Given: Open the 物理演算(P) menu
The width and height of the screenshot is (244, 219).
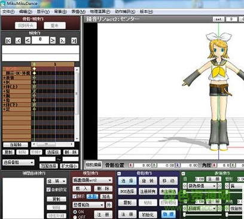Looking at the screenshot, I should click(100, 12).
